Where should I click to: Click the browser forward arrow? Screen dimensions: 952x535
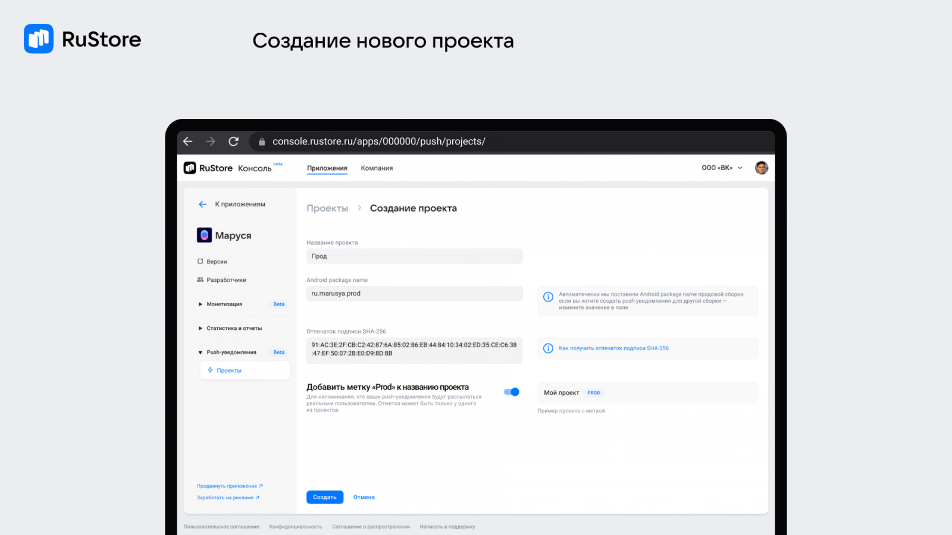click(x=211, y=141)
